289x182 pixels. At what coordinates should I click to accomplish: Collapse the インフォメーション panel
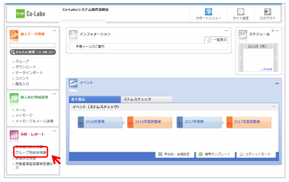pyautogui.click(x=227, y=31)
